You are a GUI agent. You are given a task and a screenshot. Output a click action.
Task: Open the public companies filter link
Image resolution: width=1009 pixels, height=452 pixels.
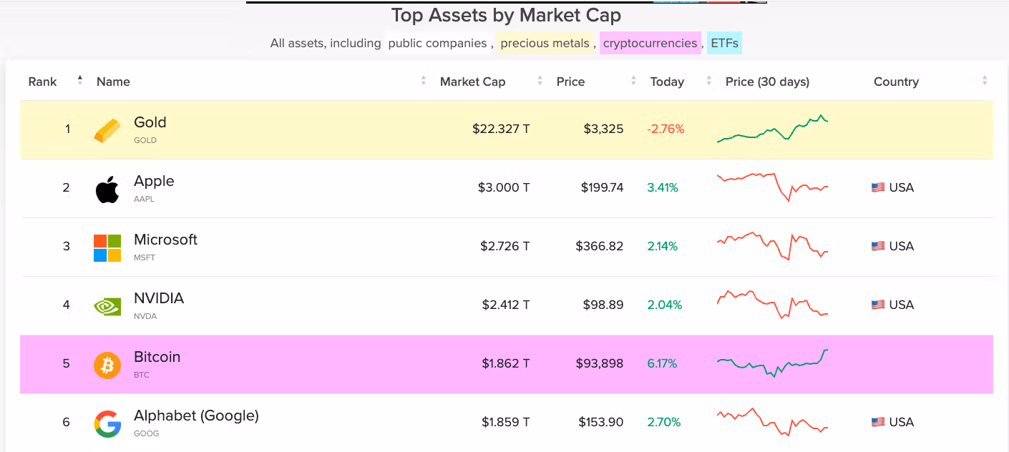437,43
